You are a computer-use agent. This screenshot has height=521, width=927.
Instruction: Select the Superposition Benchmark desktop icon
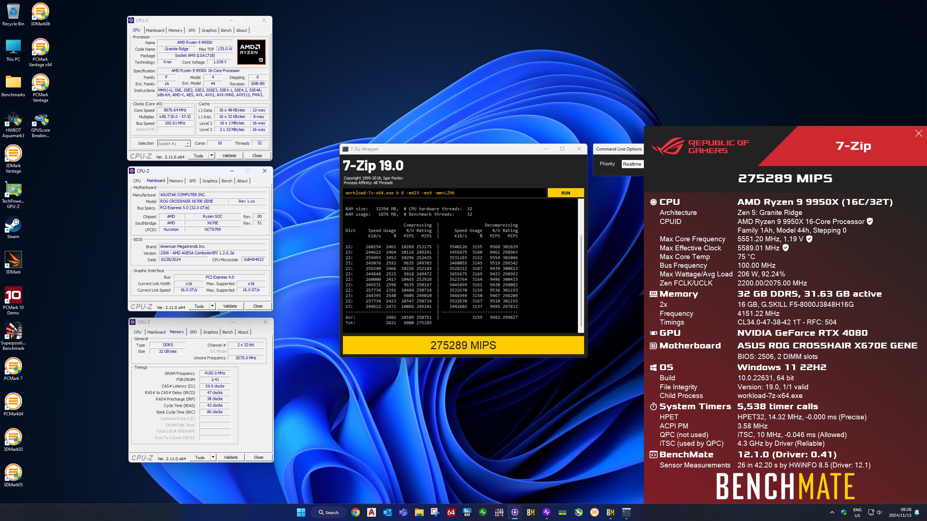click(x=13, y=336)
